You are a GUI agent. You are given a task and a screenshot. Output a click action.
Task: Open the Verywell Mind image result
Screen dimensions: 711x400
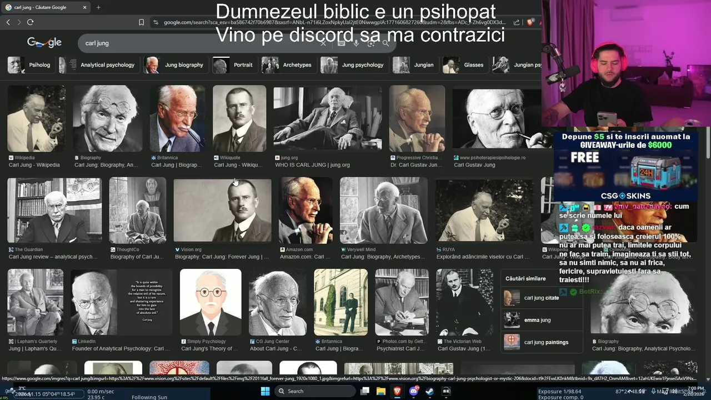[x=384, y=210]
